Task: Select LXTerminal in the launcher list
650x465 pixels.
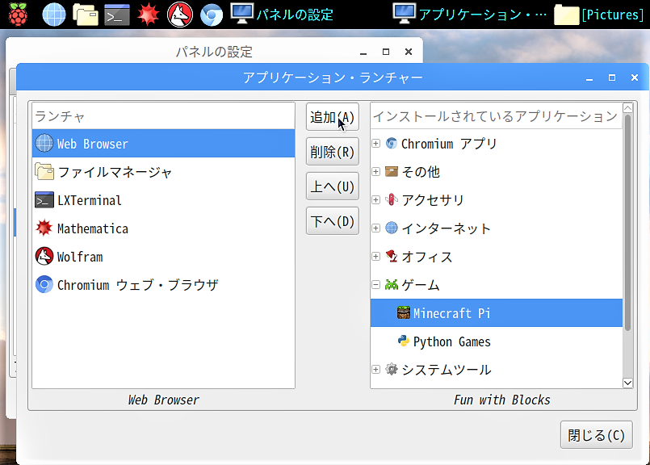Action: tap(163, 199)
